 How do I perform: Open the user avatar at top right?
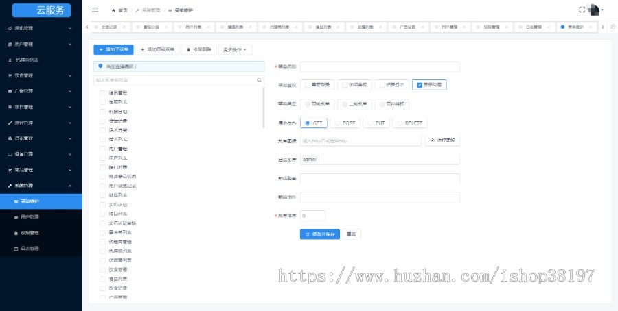pos(593,10)
